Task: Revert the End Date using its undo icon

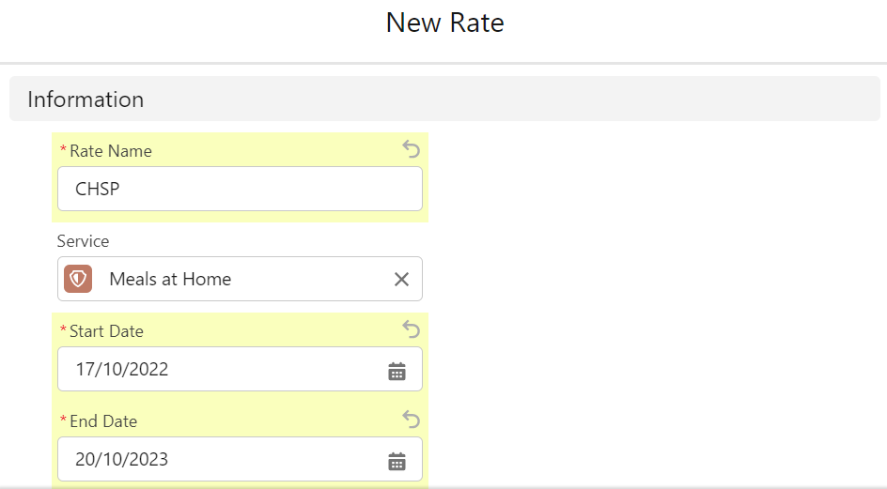Action: (412, 420)
